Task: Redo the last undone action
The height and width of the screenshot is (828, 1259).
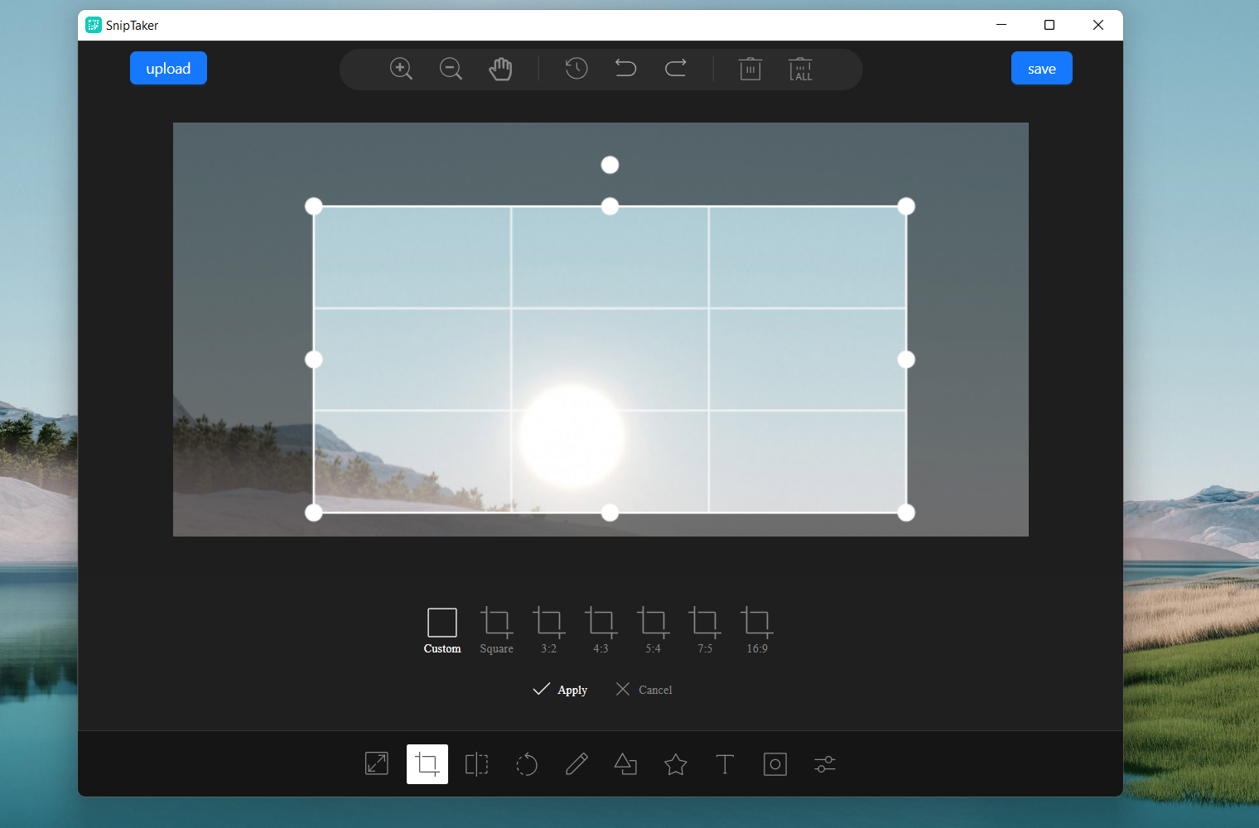Action: coord(676,68)
